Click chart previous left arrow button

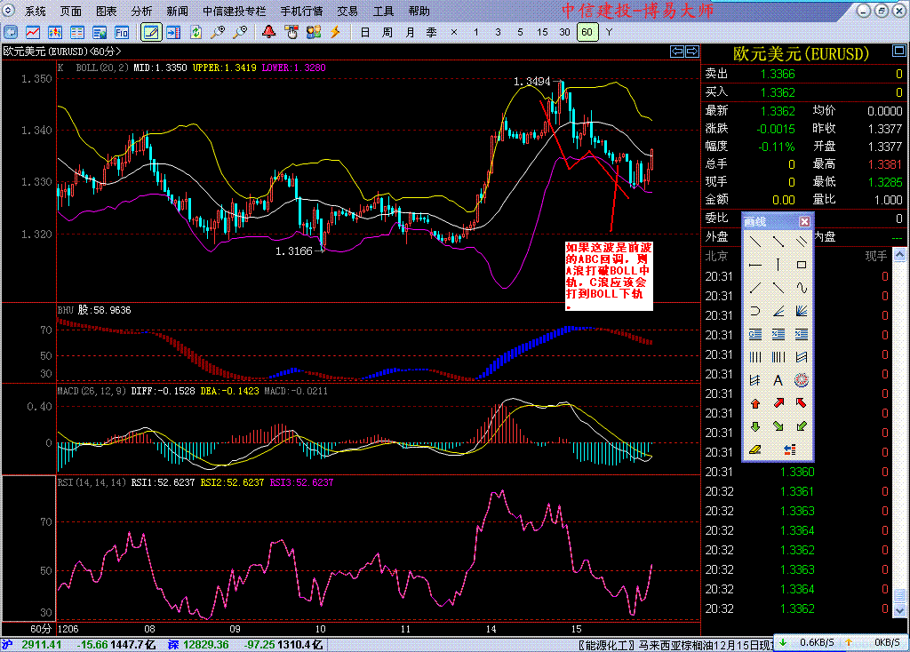click(677, 52)
